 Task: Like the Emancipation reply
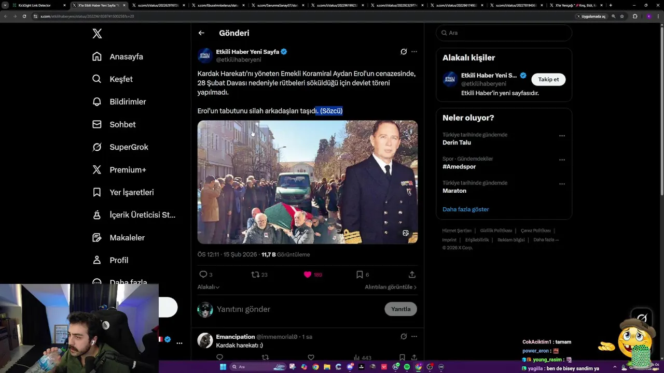[x=311, y=357]
